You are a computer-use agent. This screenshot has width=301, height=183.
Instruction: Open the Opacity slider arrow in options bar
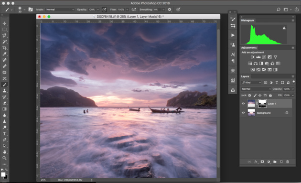(98, 10)
